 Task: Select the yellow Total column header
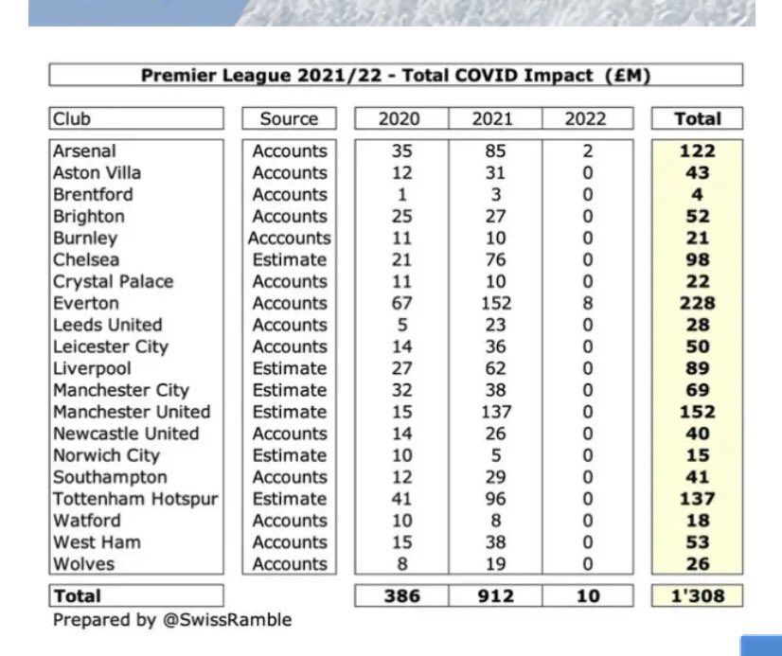[699, 119]
